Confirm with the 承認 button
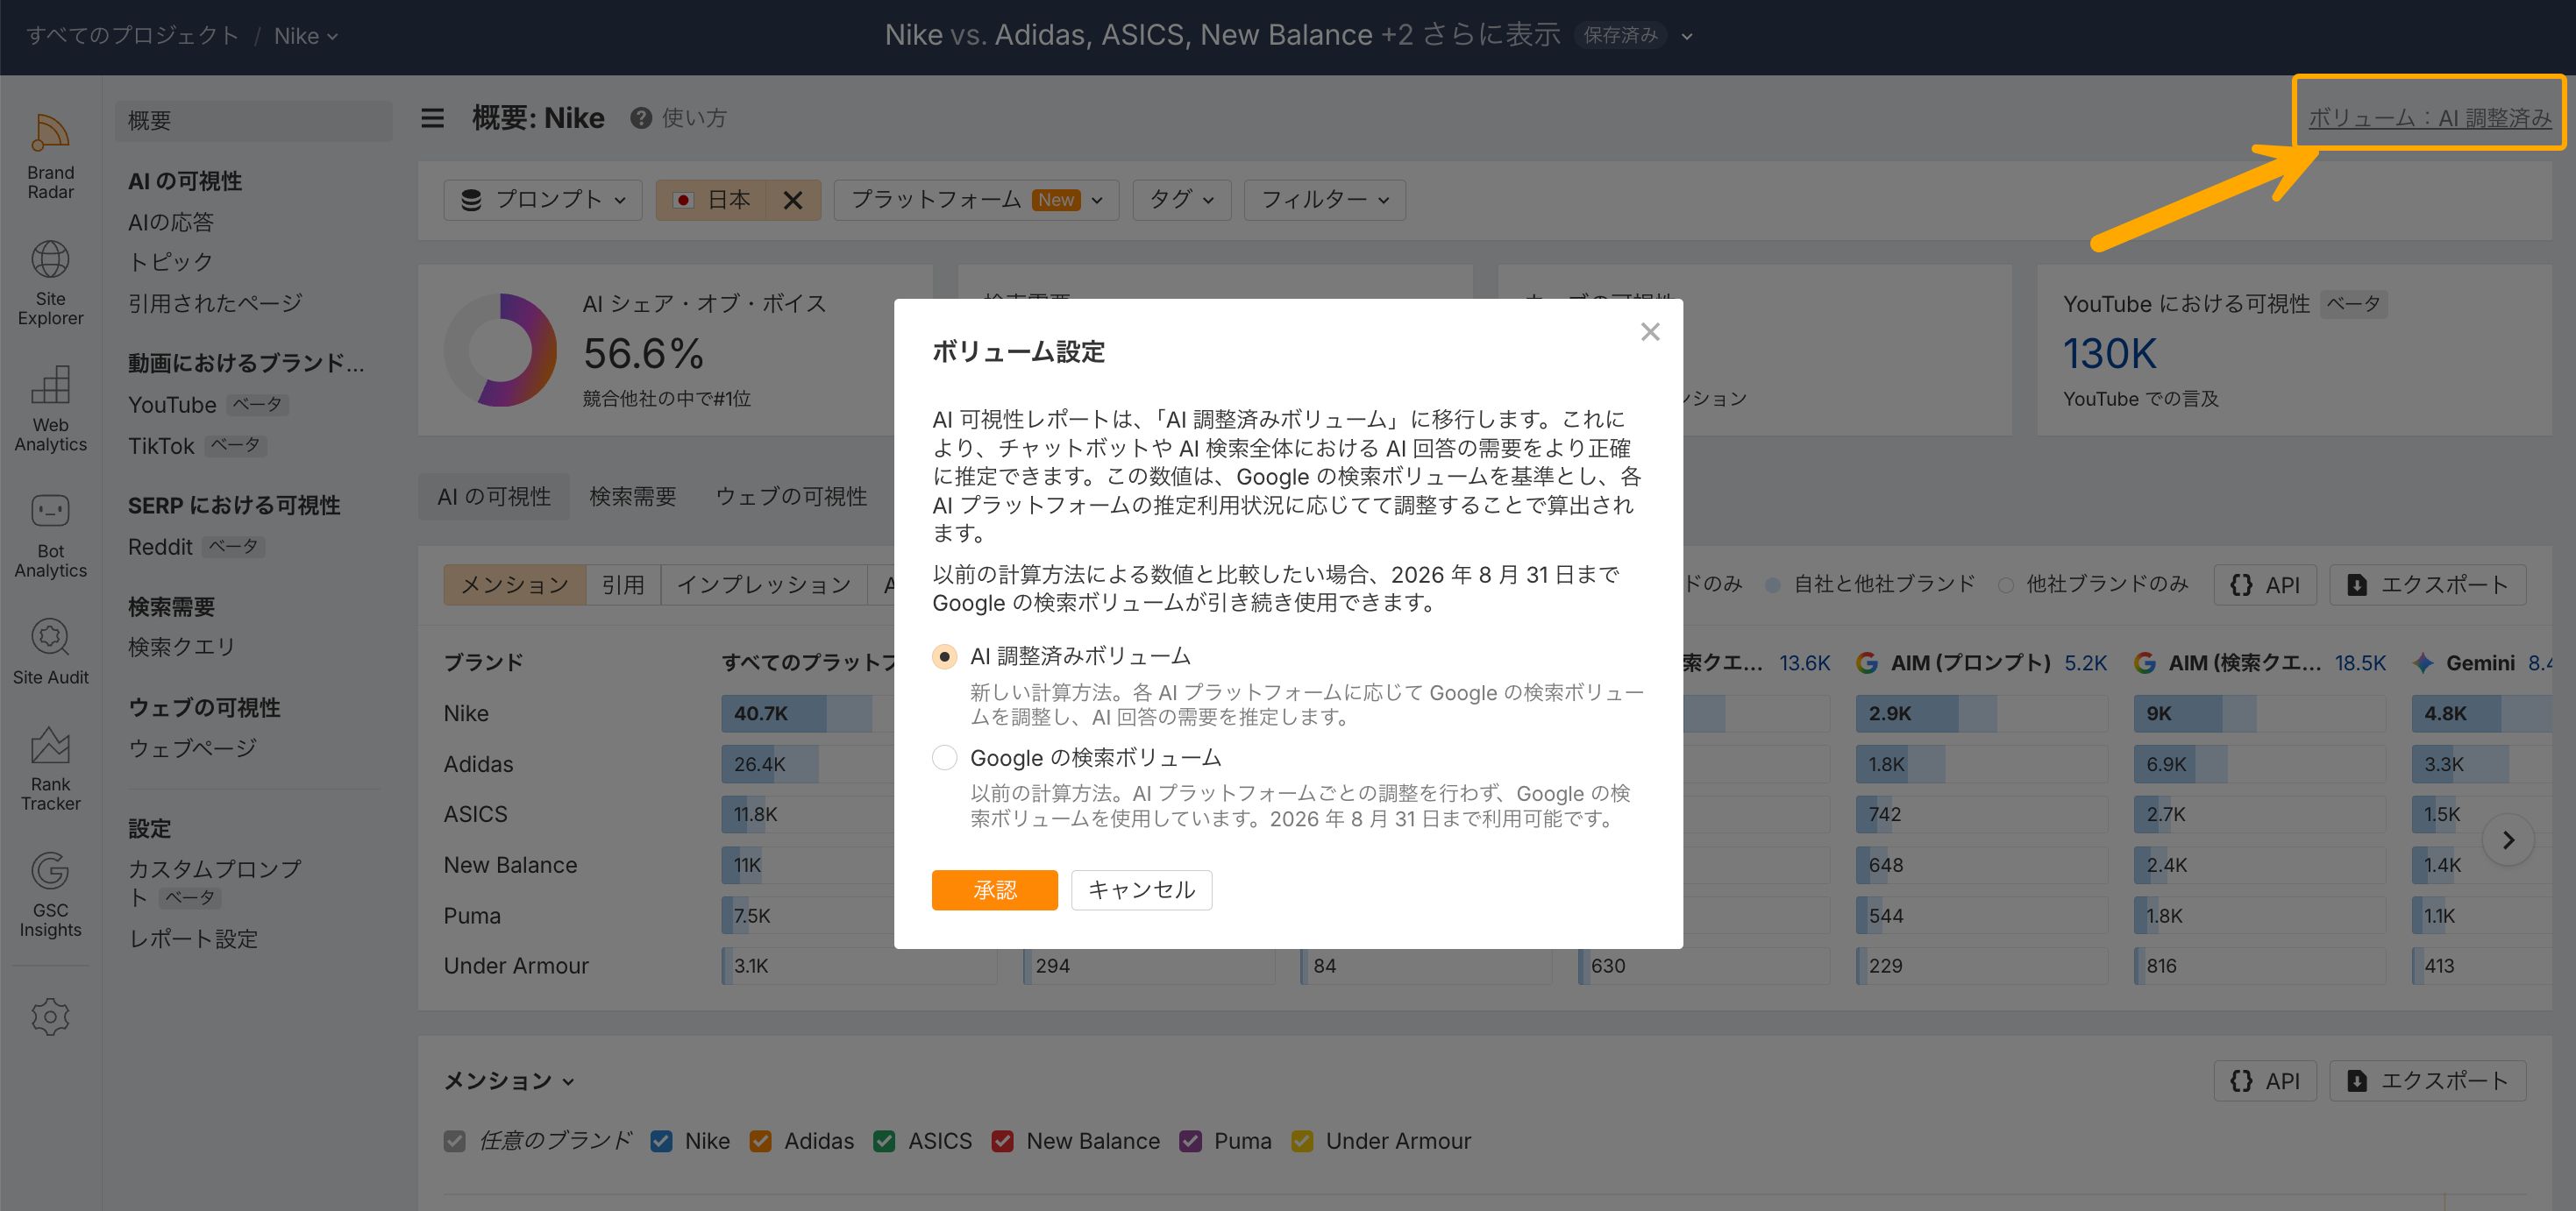Screen dimensions: 2576x1211 coord(994,890)
